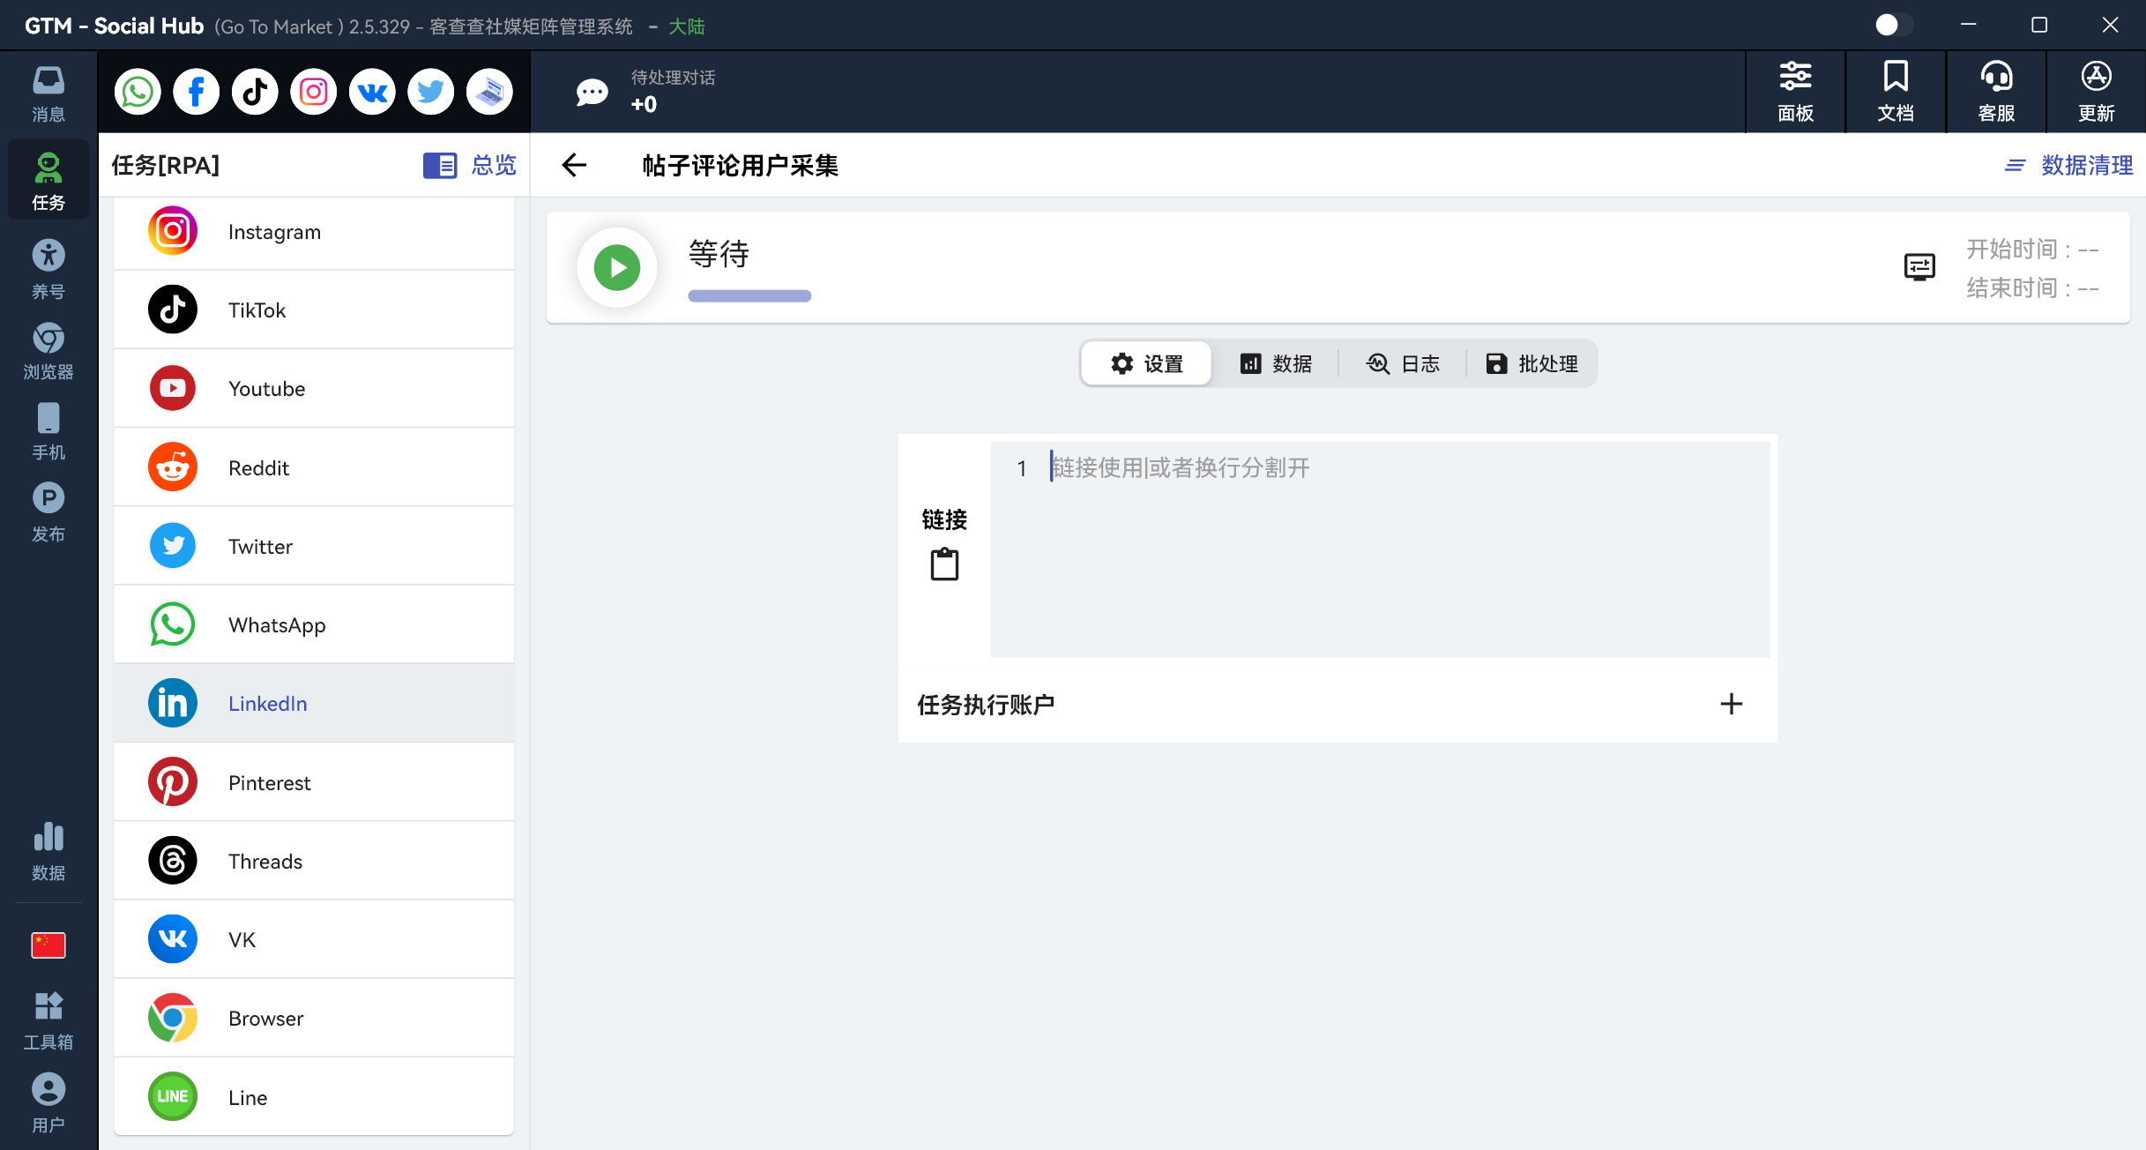The image size is (2146, 1150).
Task: Start the task with the play button
Action: coord(617,267)
